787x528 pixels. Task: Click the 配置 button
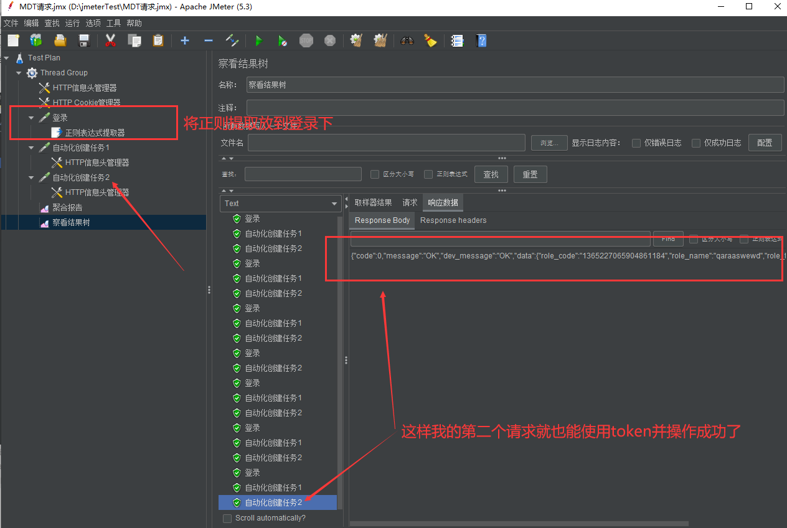tap(765, 143)
